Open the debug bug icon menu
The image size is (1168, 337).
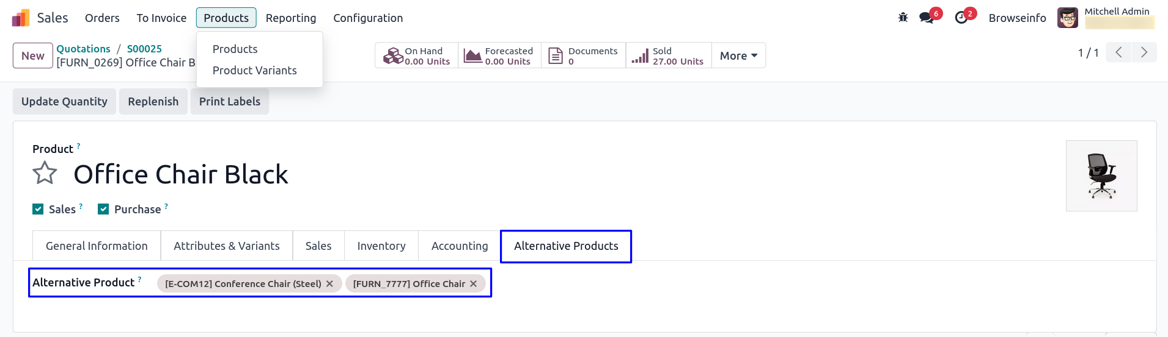click(903, 18)
